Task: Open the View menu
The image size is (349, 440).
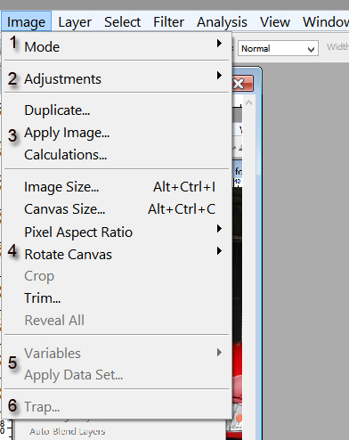Action: click(275, 22)
